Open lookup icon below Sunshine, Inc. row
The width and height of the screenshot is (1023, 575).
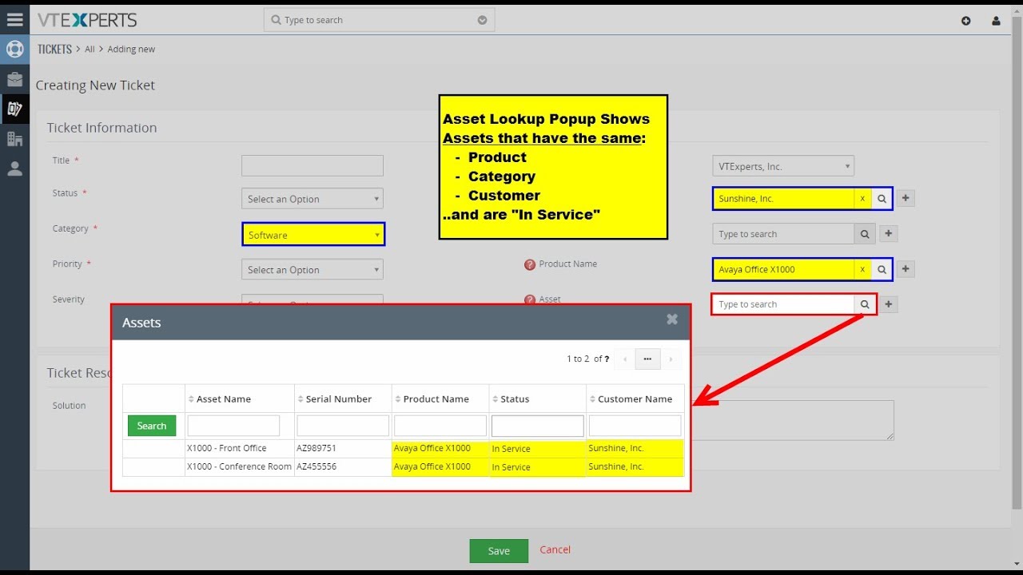(x=865, y=234)
